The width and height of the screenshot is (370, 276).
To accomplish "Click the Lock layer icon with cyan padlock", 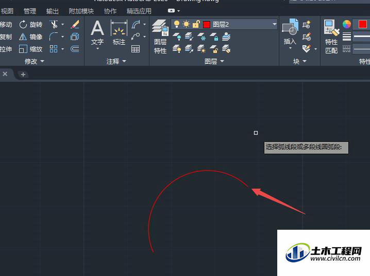I will (214, 36).
